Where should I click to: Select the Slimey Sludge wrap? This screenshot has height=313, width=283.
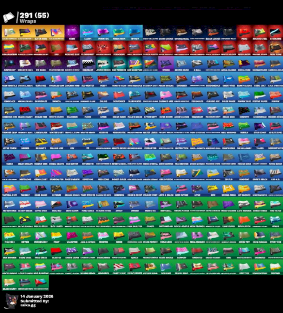(x=244, y=79)
